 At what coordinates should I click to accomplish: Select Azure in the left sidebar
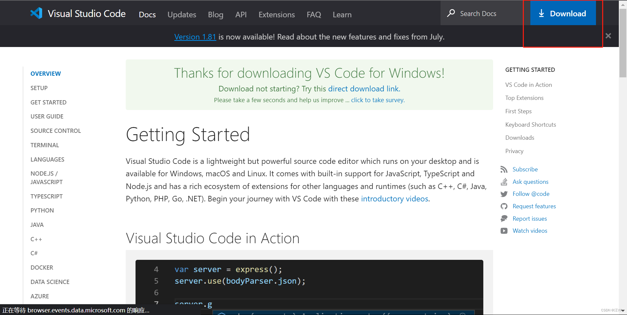(40, 296)
